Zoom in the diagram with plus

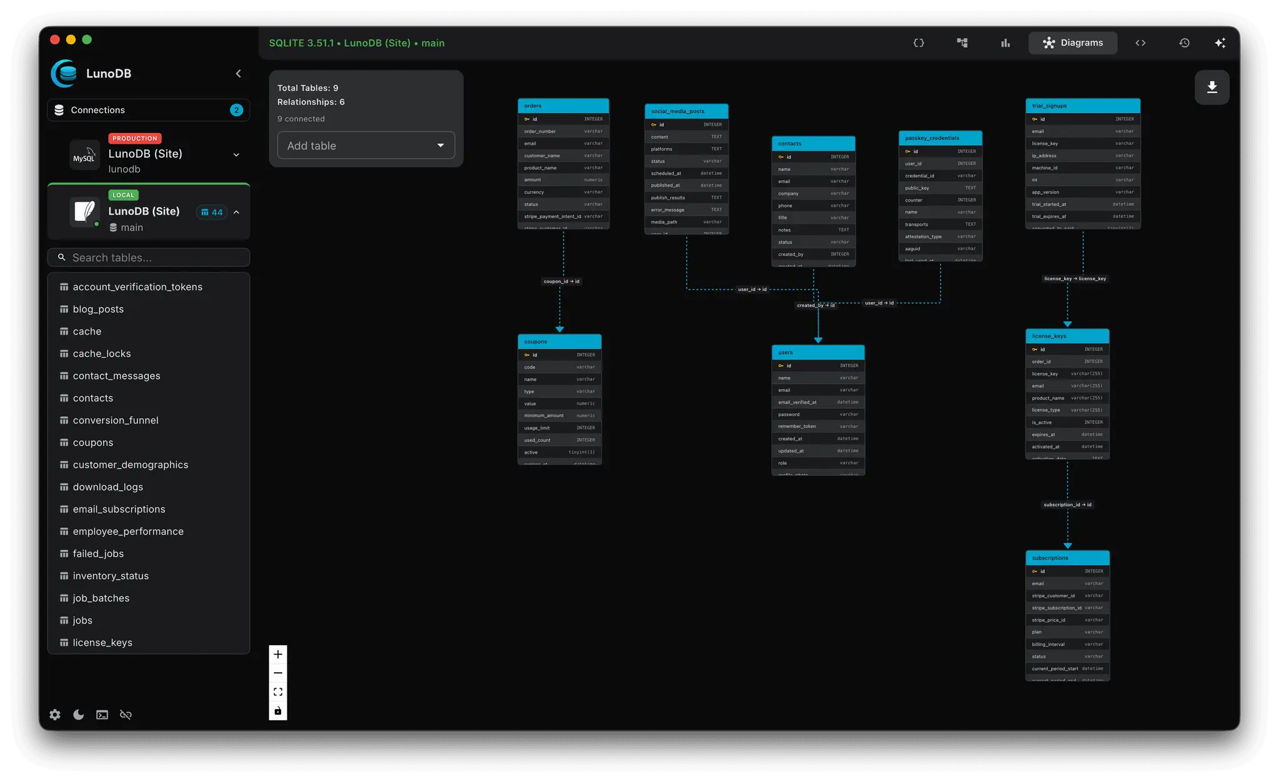(278, 654)
